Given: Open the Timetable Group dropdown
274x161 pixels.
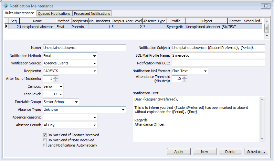Looking at the screenshot, I should (x=76, y=102).
